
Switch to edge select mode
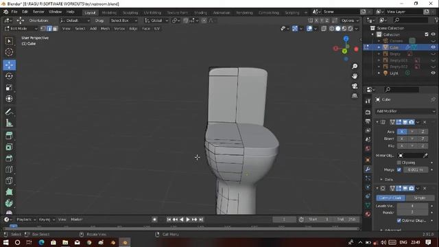click(49, 29)
